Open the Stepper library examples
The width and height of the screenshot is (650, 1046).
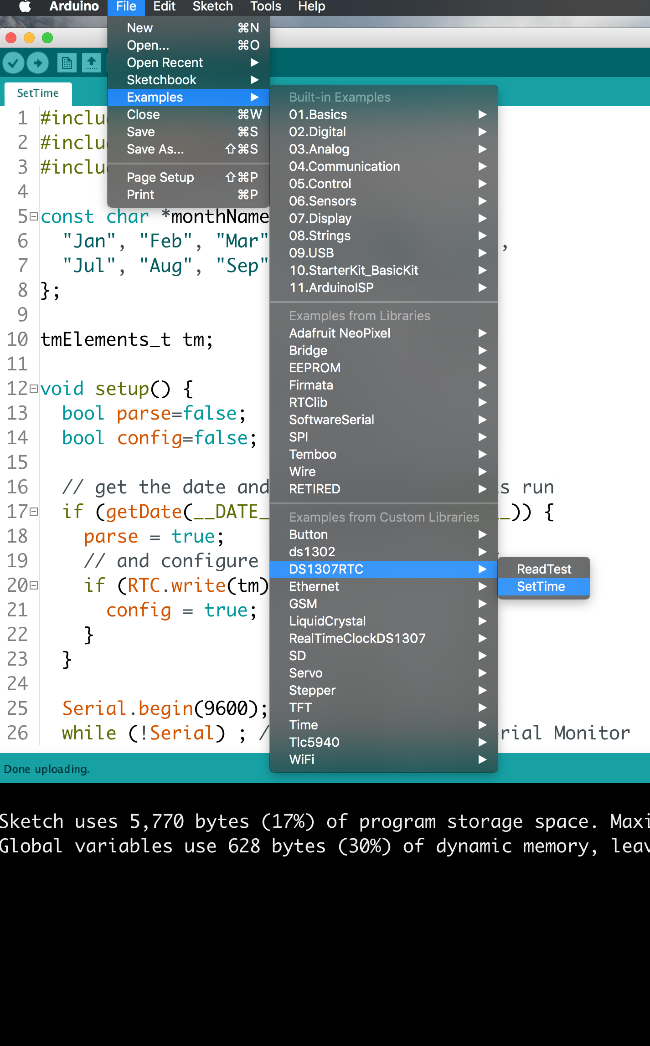click(384, 690)
